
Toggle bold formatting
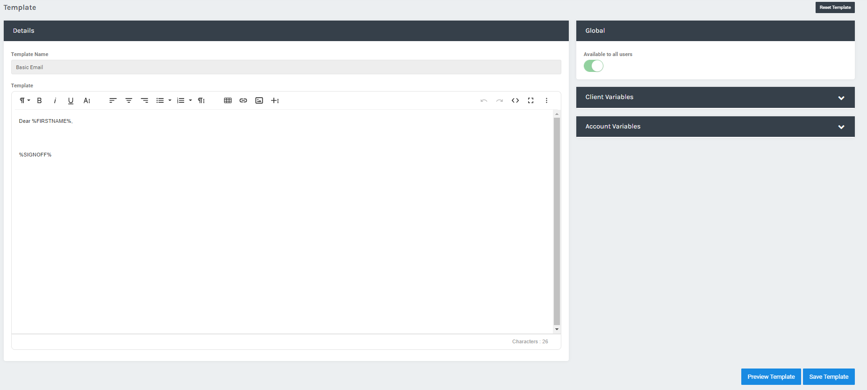click(40, 100)
